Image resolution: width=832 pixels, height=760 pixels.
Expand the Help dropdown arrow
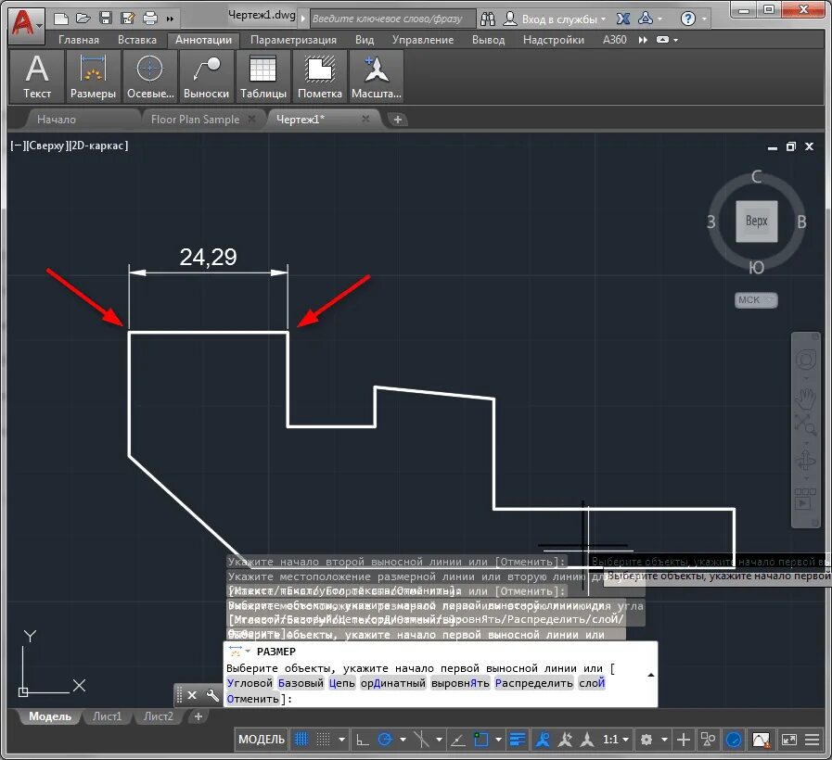704,19
